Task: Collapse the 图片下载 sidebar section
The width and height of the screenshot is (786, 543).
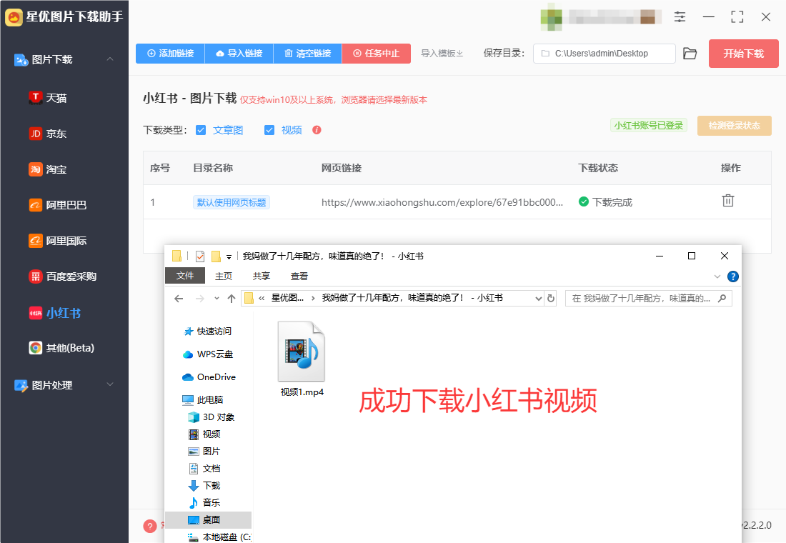Action: [x=110, y=59]
